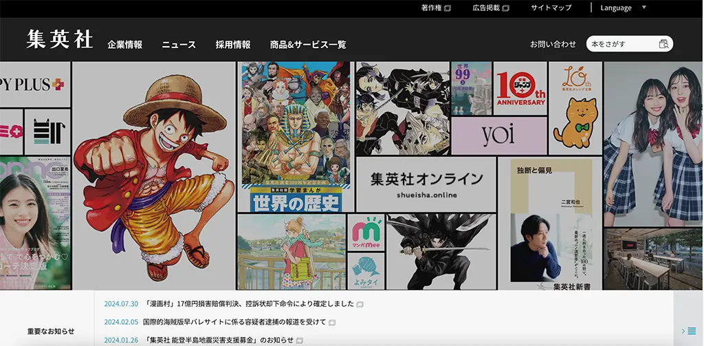
Task: Open the girl on bridge illustration tile
Action: (291, 252)
